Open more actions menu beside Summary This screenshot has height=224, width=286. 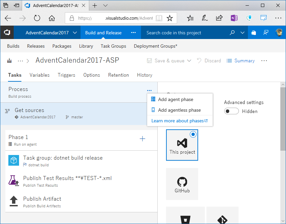pyautogui.click(x=264, y=61)
